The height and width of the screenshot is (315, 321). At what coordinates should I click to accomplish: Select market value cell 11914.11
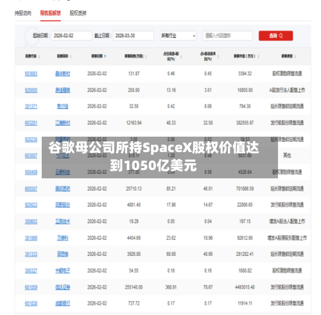(245, 303)
